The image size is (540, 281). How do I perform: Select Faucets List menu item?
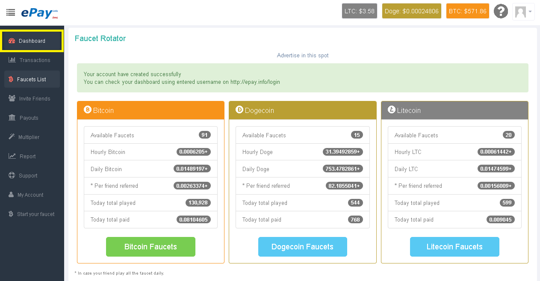coord(32,80)
